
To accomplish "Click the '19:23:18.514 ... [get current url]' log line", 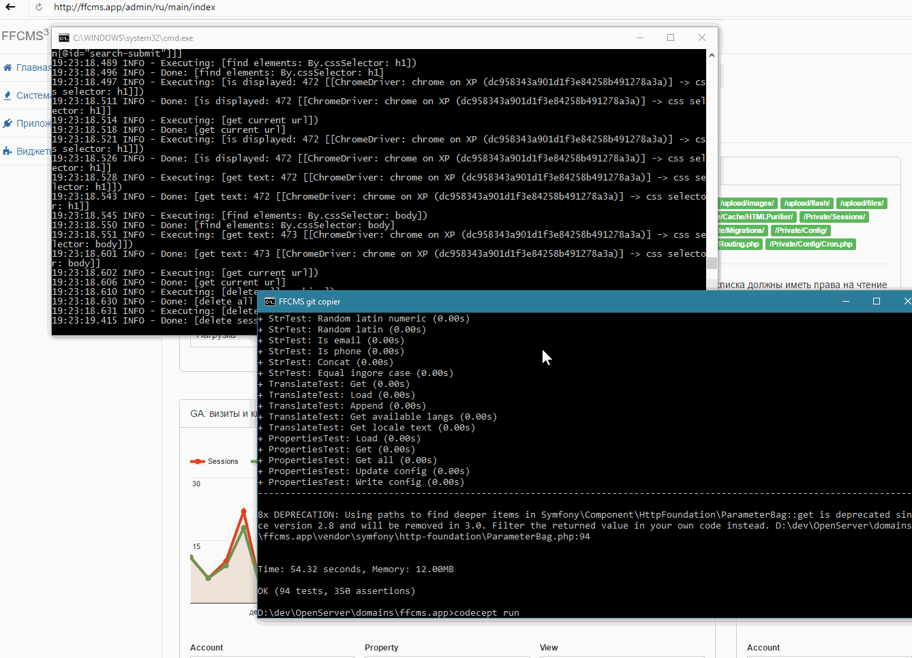I will point(185,120).
